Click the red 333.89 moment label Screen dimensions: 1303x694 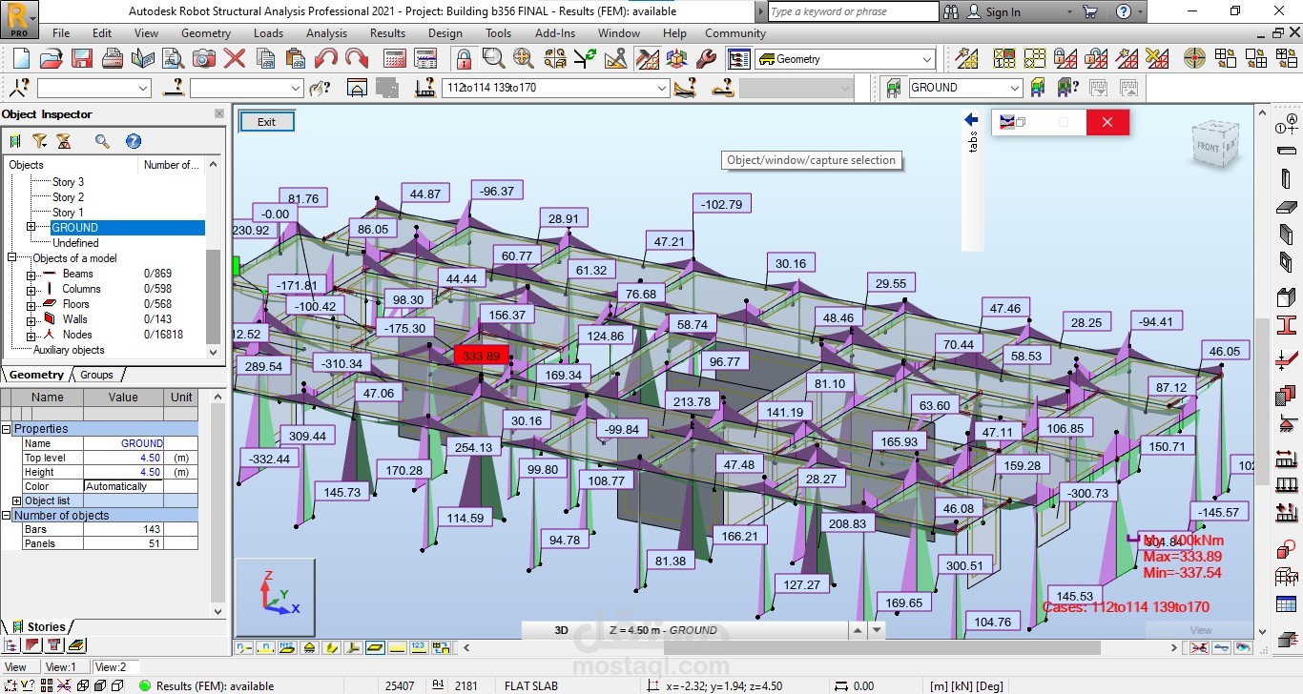click(x=481, y=356)
